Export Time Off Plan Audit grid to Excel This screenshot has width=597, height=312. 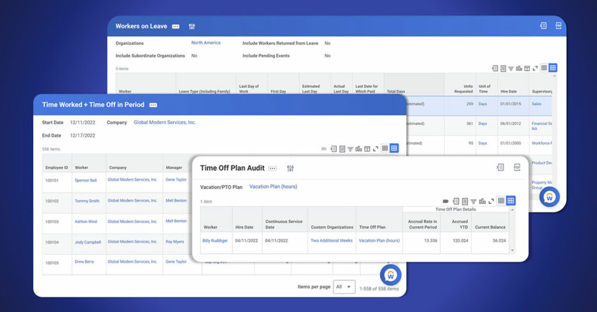[x=456, y=201]
